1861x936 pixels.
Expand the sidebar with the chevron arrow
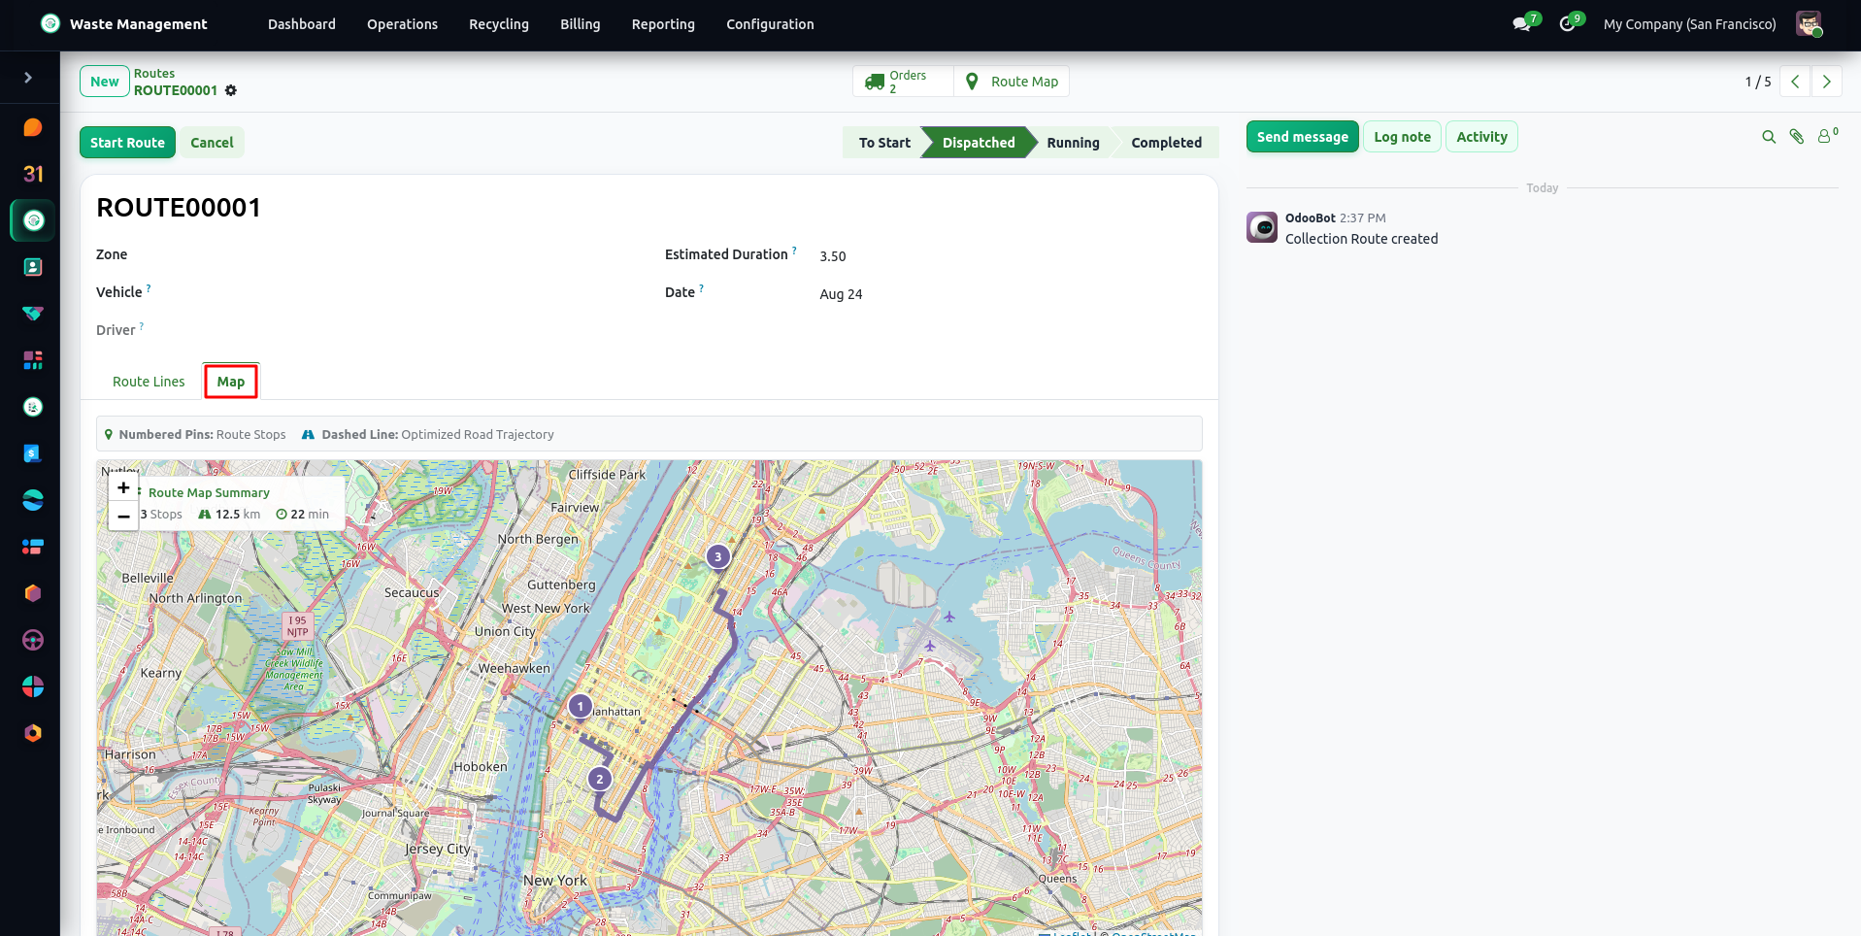click(28, 78)
